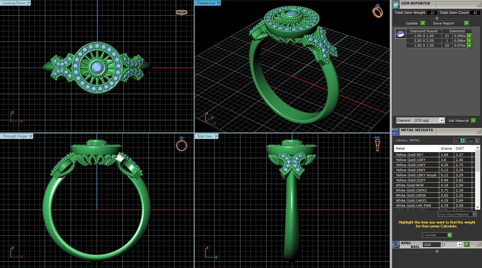This screenshot has height=268, width=482.
Task: Select the Yellow Gold:14KY row
Action: point(434,165)
